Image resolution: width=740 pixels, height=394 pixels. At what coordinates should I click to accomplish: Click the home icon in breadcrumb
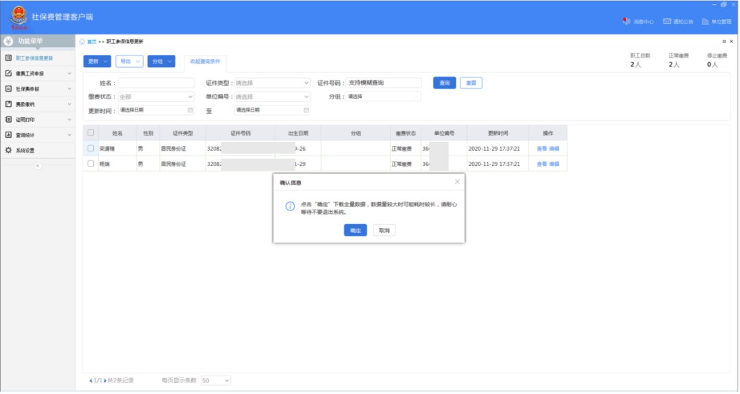pos(82,42)
